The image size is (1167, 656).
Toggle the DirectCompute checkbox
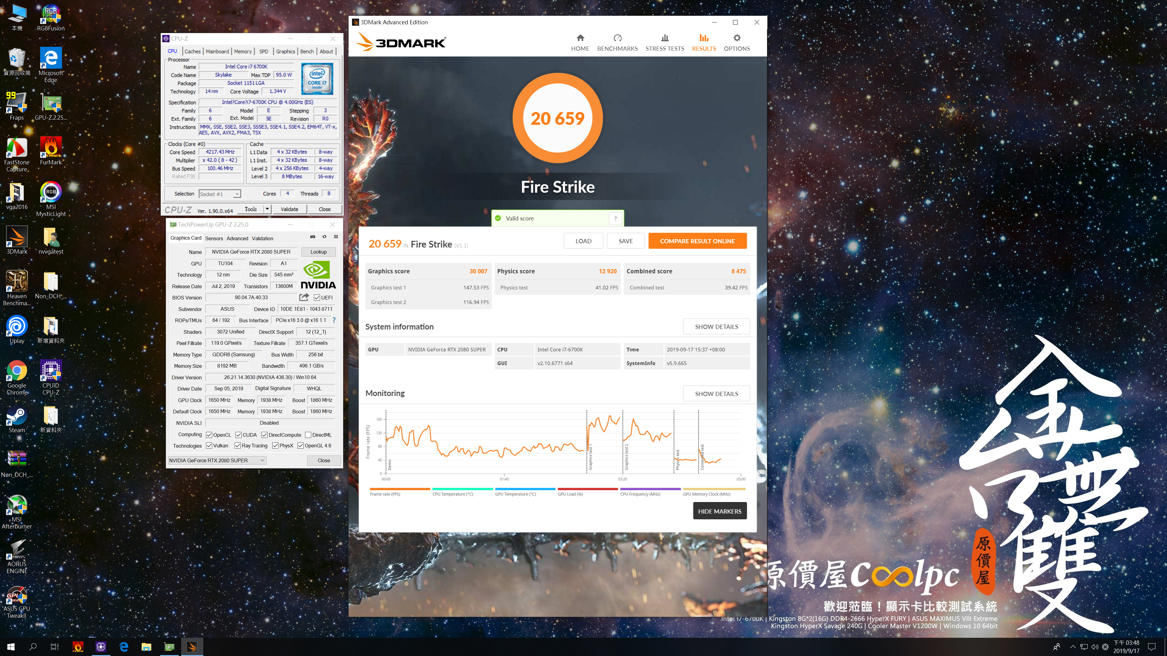264,435
